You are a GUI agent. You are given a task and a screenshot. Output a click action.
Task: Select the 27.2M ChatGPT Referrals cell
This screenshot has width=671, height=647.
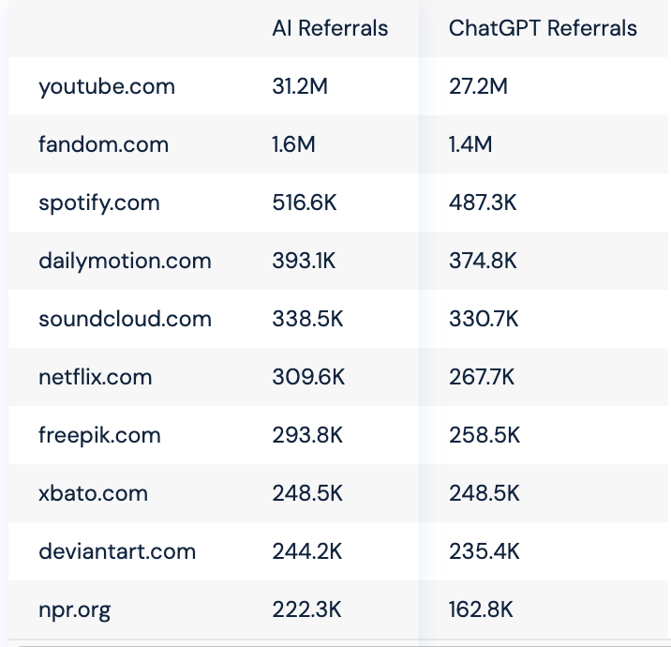(x=478, y=86)
